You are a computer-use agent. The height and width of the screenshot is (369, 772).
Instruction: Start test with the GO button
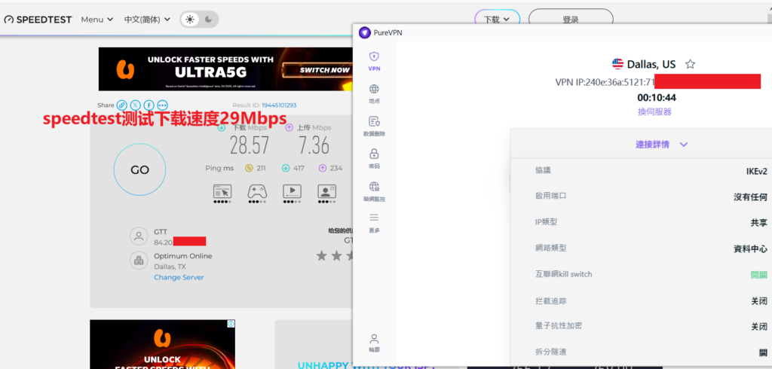139,169
